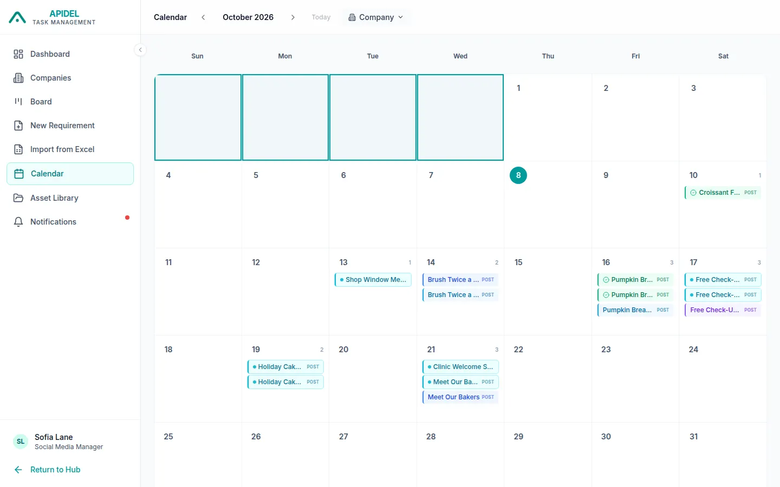Image resolution: width=780 pixels, height=487 pixels.
Task: Select the Calendar menu item
Action: (70, 174)
